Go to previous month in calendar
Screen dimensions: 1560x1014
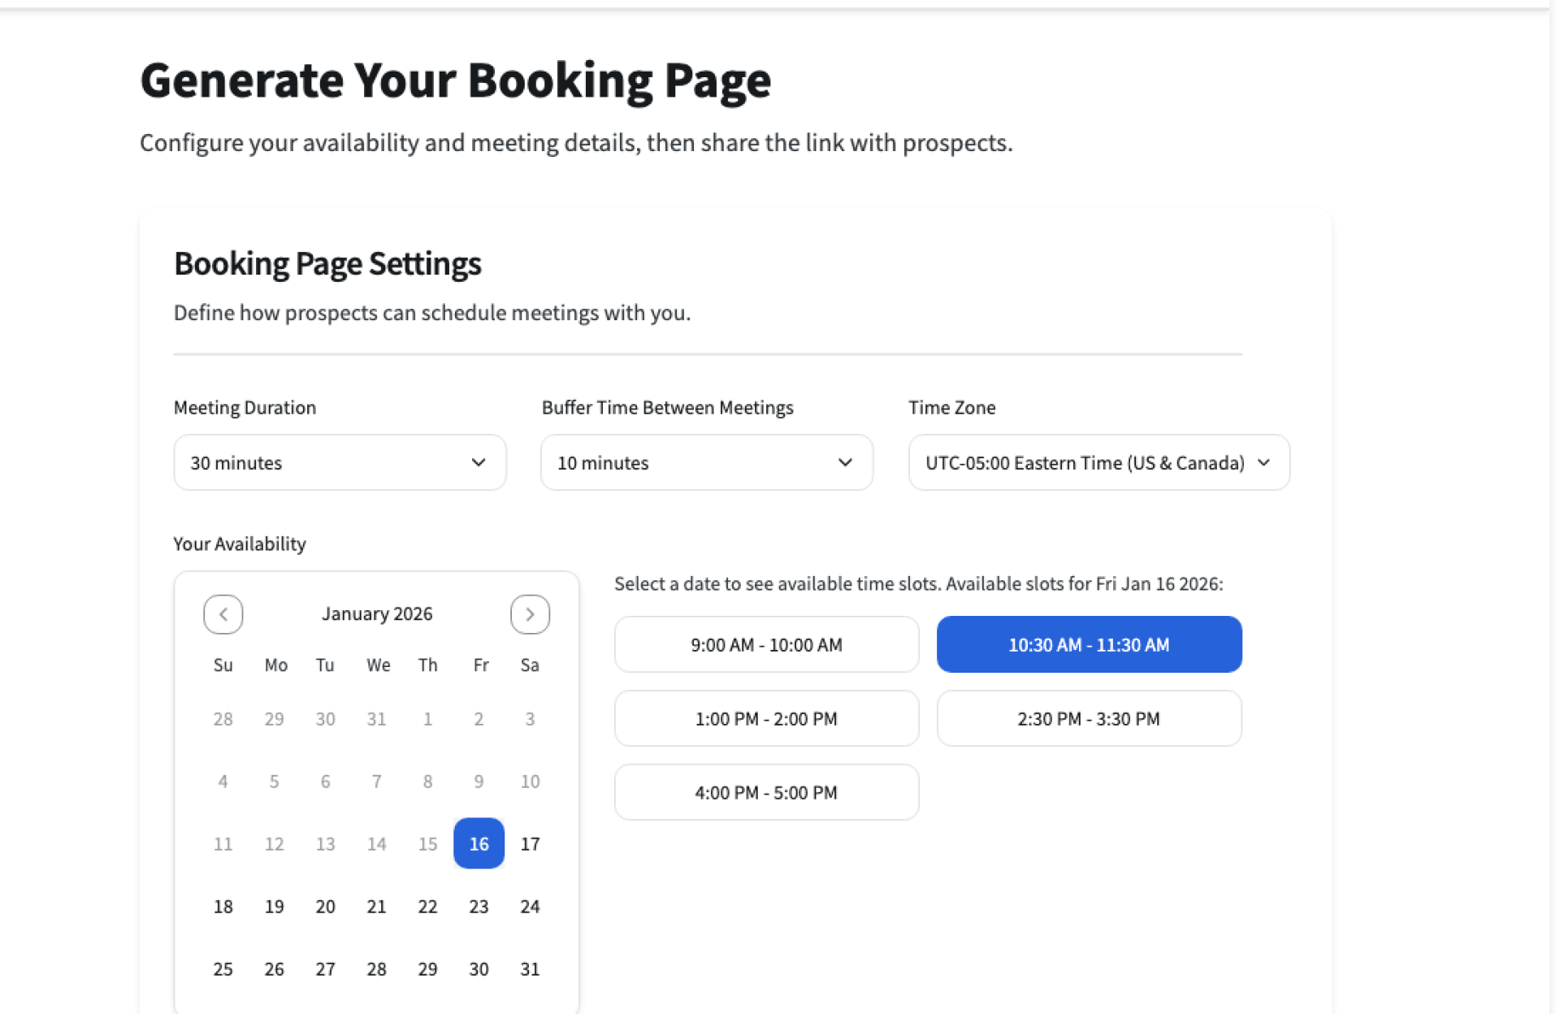pos(223,614)
